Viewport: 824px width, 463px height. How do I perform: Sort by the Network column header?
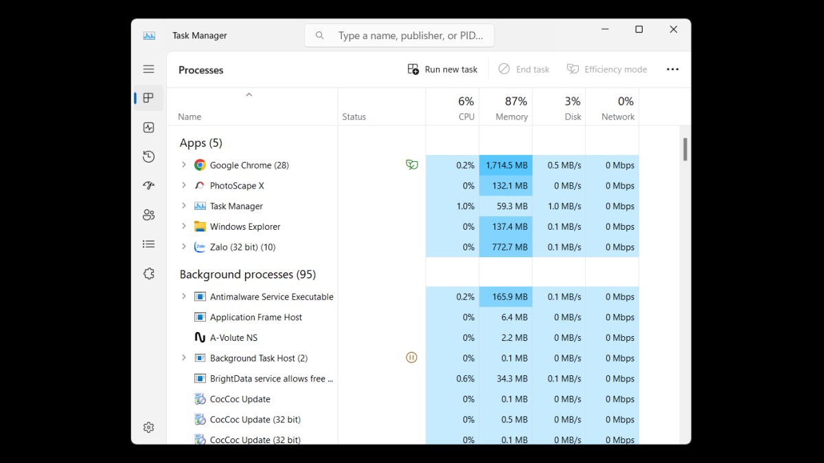(612, 107)
